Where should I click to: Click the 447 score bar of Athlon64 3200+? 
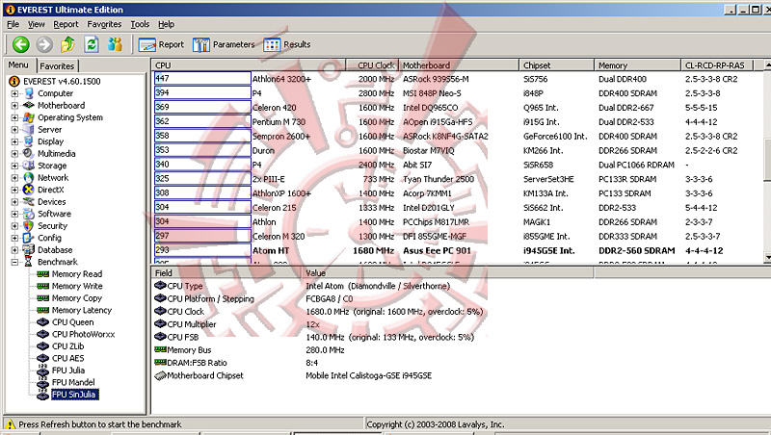pos(202,79)
